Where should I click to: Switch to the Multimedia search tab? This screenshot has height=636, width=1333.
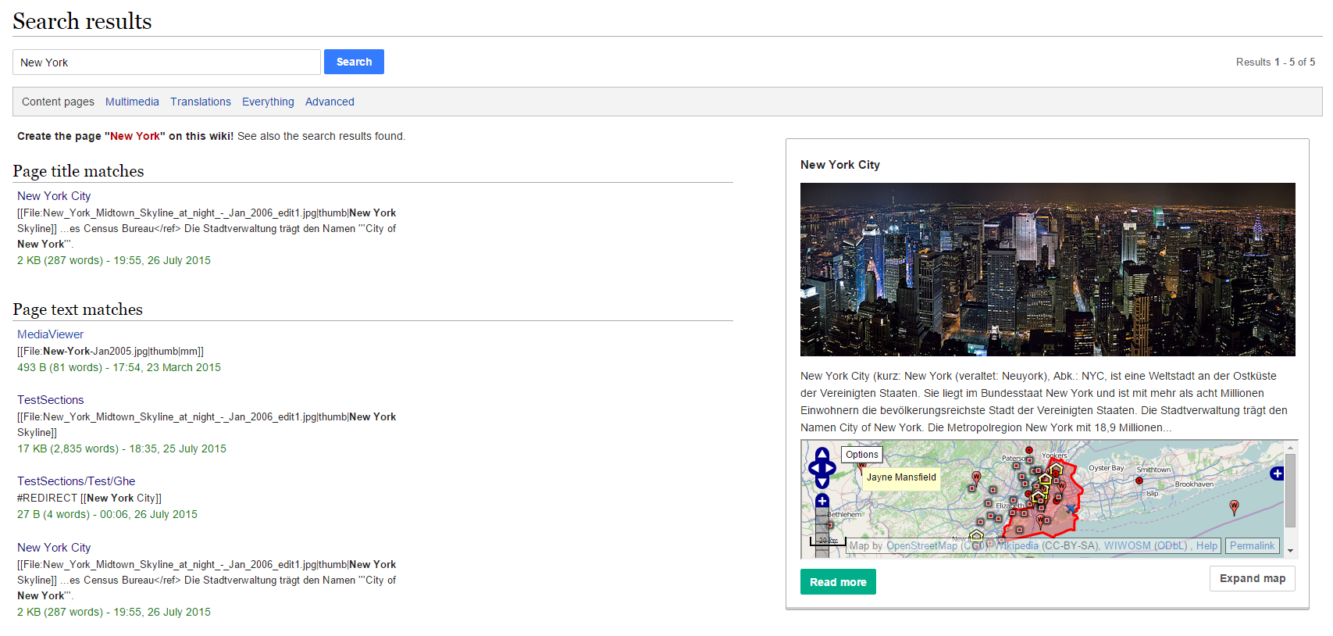click(132, 102)
